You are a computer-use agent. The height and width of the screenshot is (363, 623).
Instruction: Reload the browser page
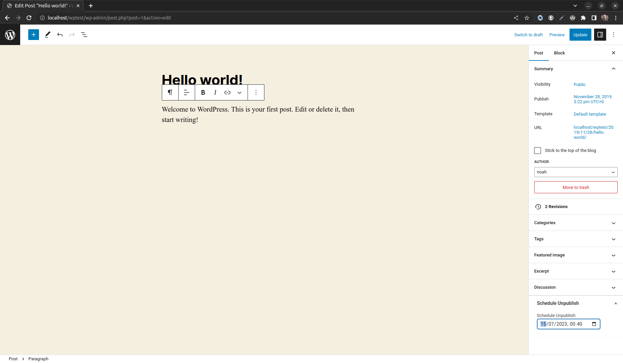click(29, 18)
